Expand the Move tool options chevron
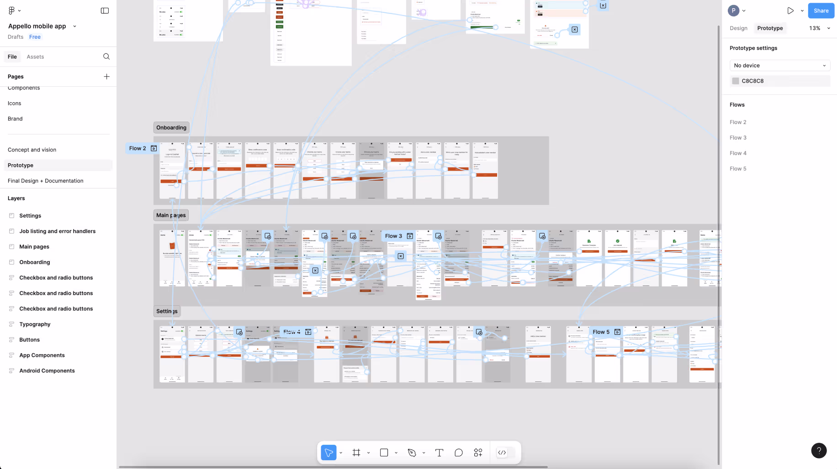The width and height of the screenshot is (837, 469). [x=341, y=453]
